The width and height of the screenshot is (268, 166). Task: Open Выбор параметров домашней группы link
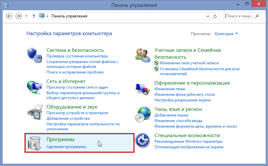pyautogui.click(x=83, y=95)
